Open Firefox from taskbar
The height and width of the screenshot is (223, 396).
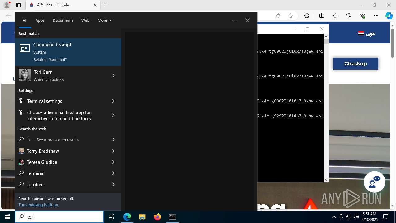(157, 217)
